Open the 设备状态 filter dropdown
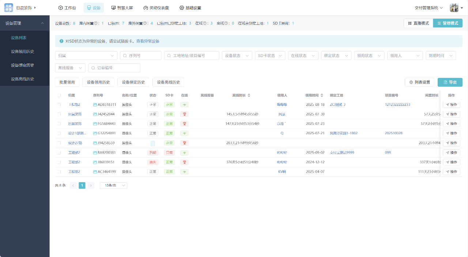Screen dimensions: 468x257 click(237, 55)
